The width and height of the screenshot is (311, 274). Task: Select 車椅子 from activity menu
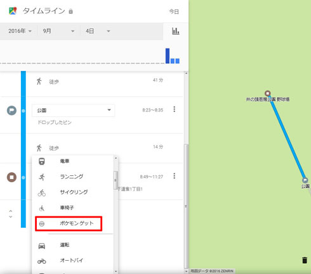pyautogui.click(x=67, y=208)
